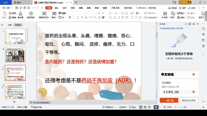Image resolution: width=207 pixels, height=116 pixels.
Task: Open the font size combo box
Action: tap(92, 13)
